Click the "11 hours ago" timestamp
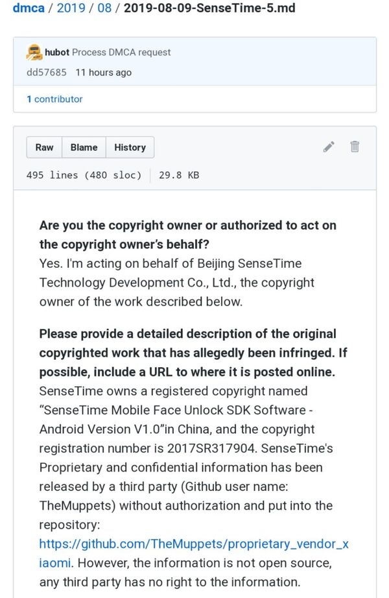This screenshot has width=389, height=598. 103,73
